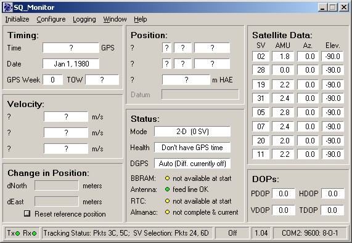Click the Mode field showing 2-D (0 SV)
Image resolution: width=352 pixels, height=243 pixels.
click(x=192, y=131)
